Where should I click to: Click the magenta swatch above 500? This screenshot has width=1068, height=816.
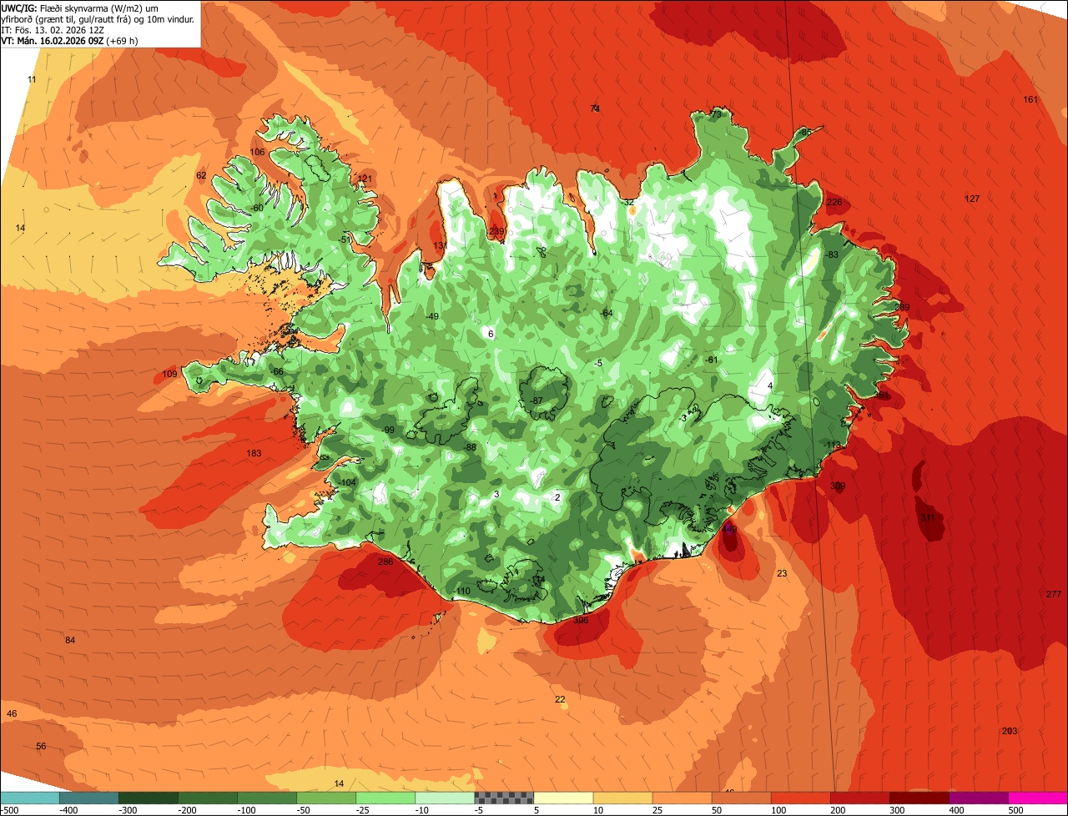tap(1038, 798)
